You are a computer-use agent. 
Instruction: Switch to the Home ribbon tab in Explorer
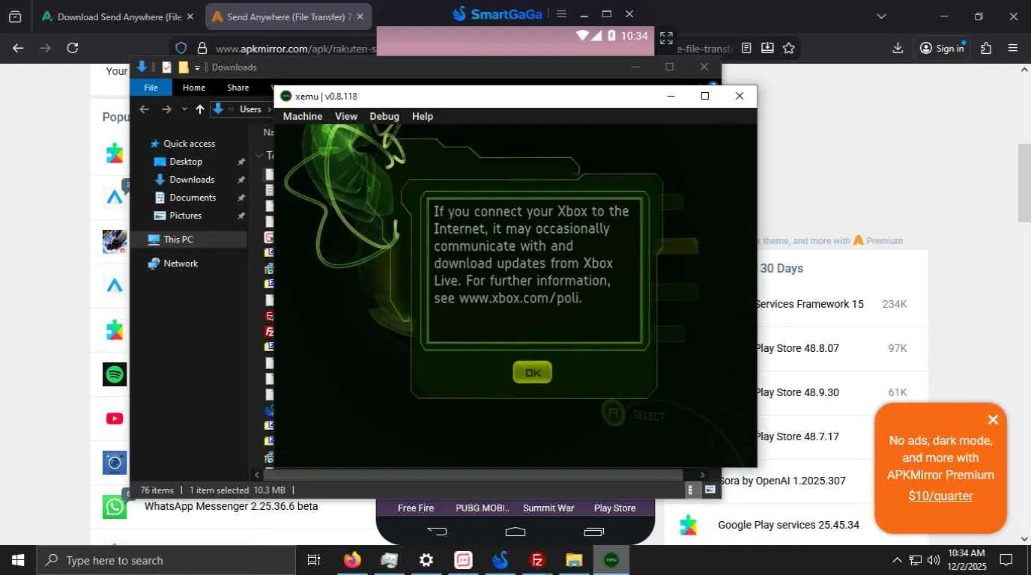pyautogui.click(x=194, y=88)
